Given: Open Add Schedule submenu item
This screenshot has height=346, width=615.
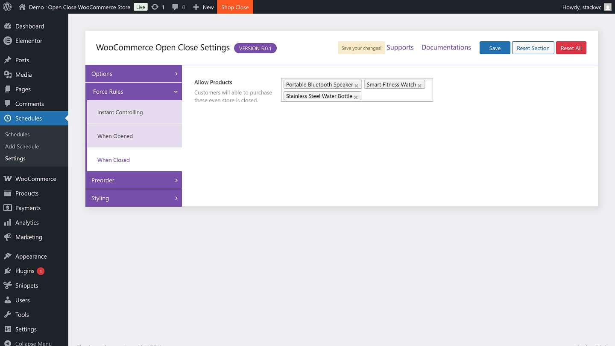Looking at the screenshot, I should click(22, 146).
